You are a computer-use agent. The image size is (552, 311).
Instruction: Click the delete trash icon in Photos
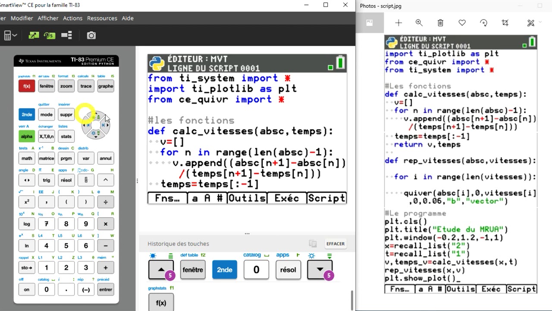pyautogui.click(x=440, y=23)
